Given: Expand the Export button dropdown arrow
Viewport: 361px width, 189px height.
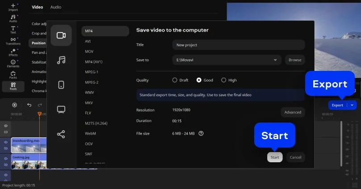Looking at the screenshot, I should point(353,105).
